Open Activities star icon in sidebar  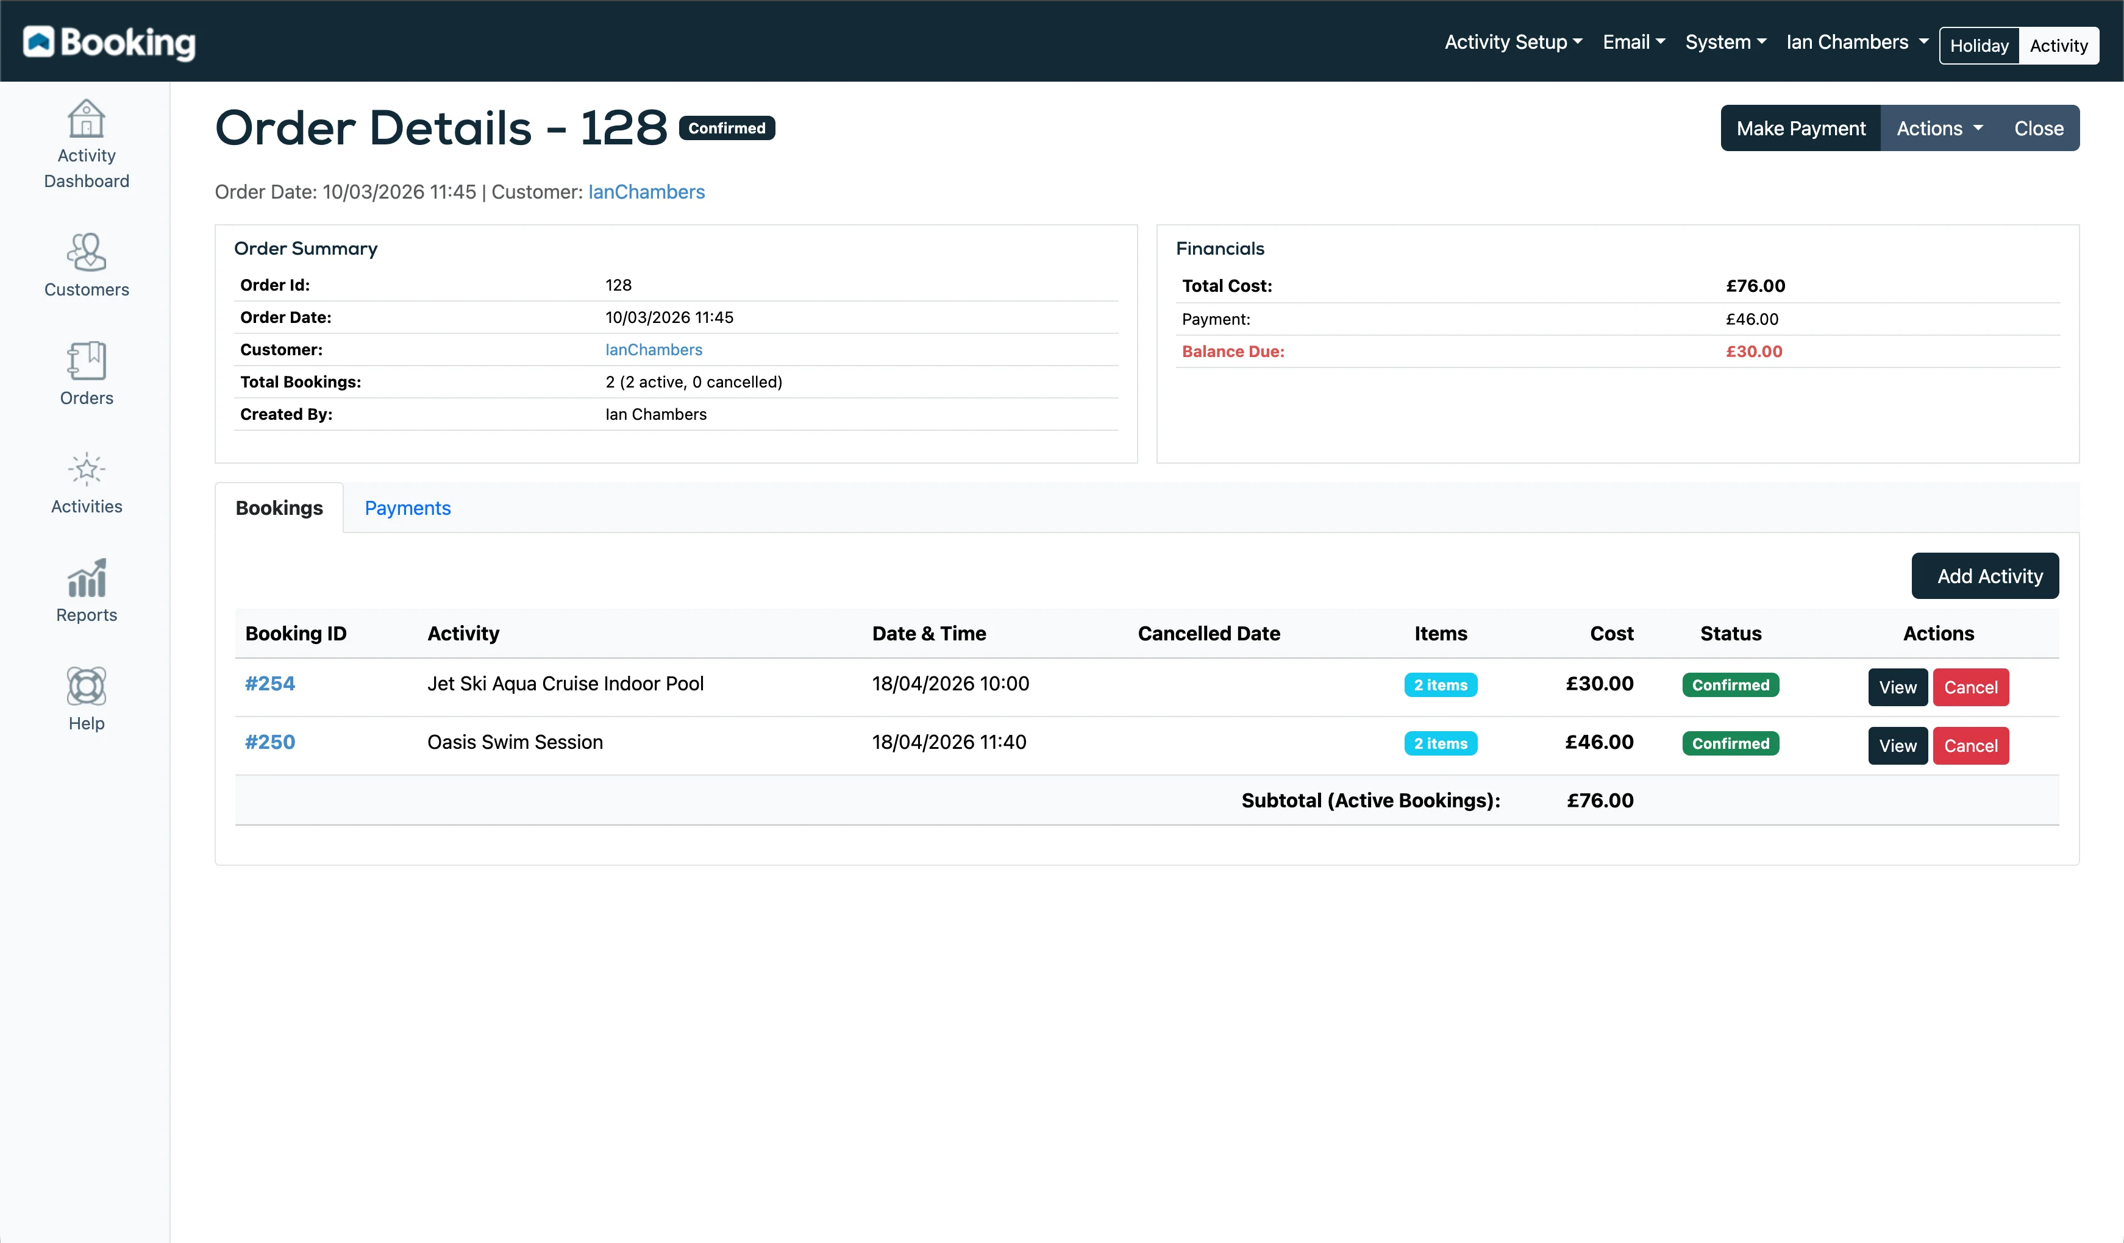[x=86, y=469]
